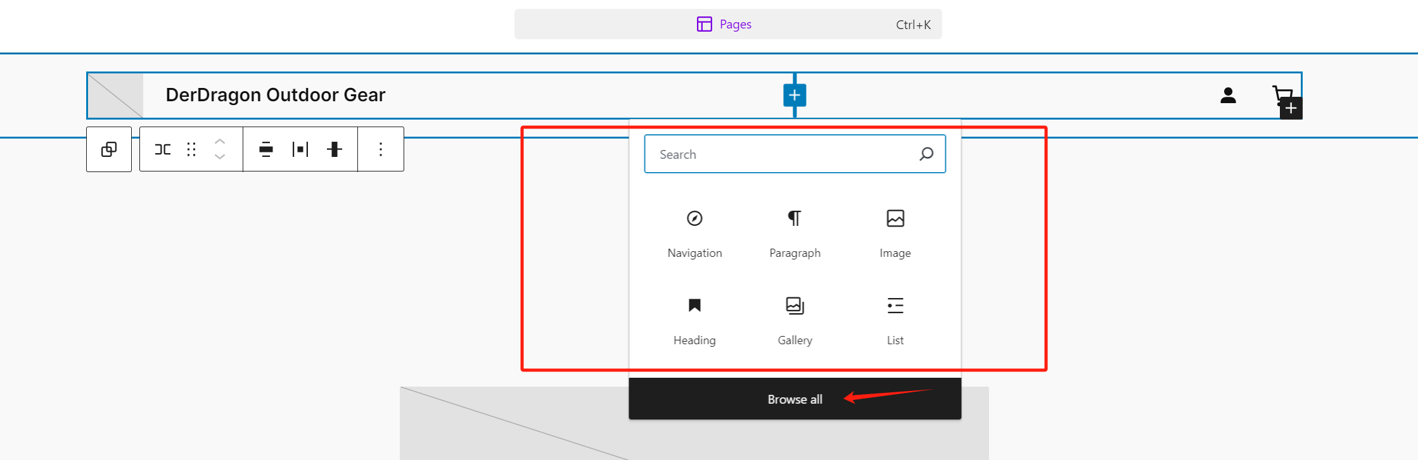Screen dimensions: 1418x460
Task: Select the DerDragon Outdoor Gear site title
Action: click(276, 95)
